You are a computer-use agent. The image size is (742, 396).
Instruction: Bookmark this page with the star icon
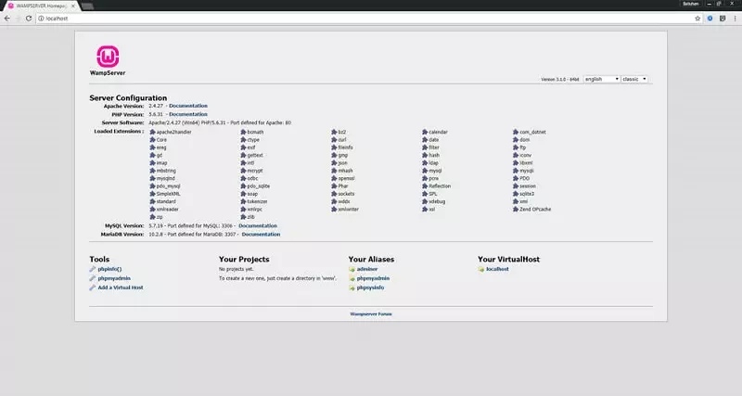pyautogui.click(x=697, y=17)
